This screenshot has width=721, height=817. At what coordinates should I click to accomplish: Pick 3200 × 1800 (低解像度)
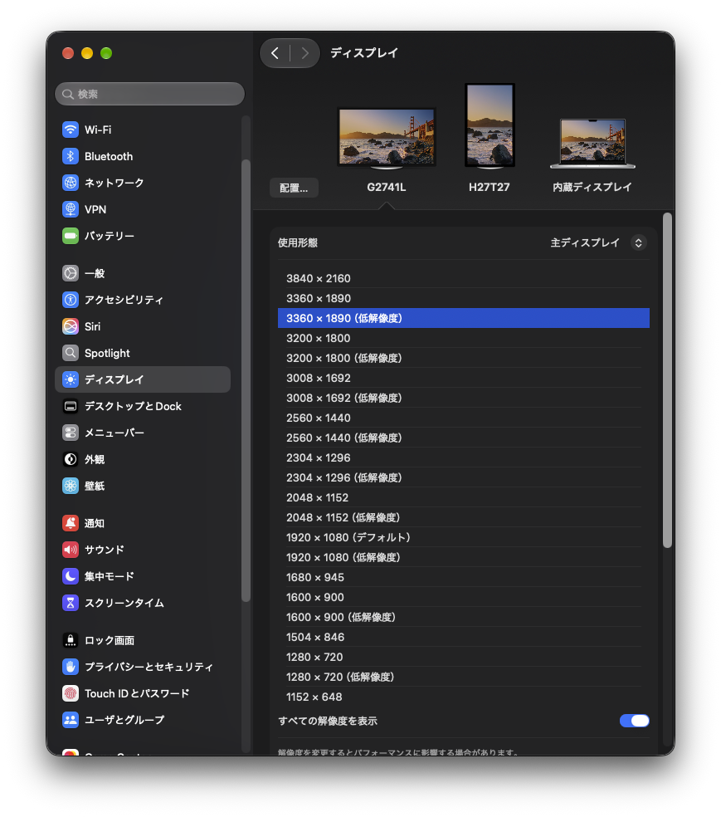click(463, 359)
